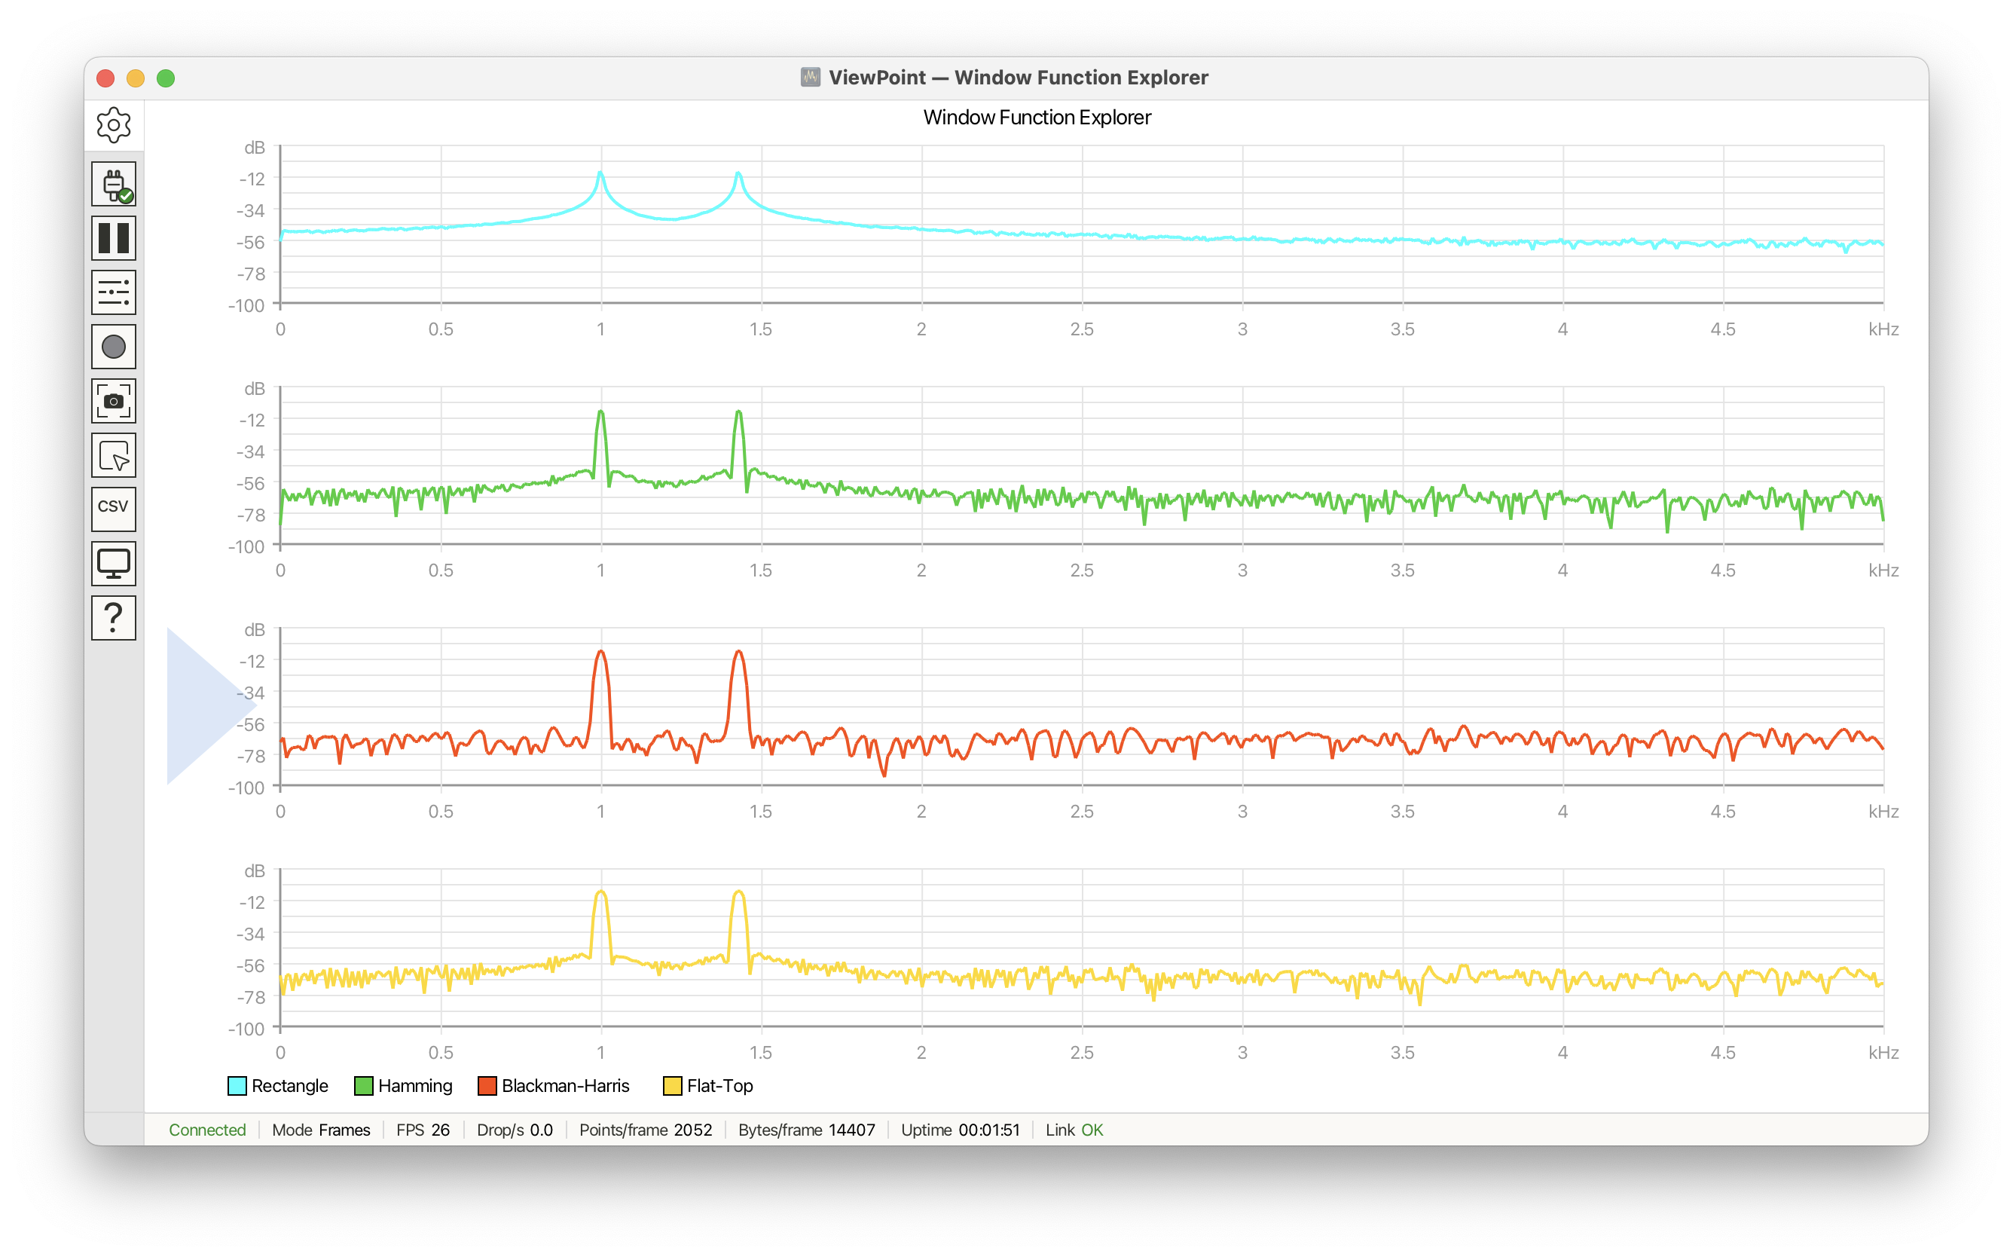Export data with the CSV button
The height and width of the screenshot is (1257, 2013).
point(114,509)
